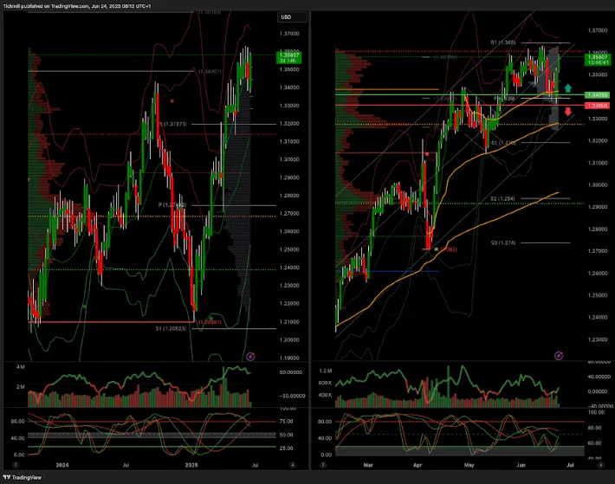
Task: Click the green 1.34099 price label
Action: point(571,94)
